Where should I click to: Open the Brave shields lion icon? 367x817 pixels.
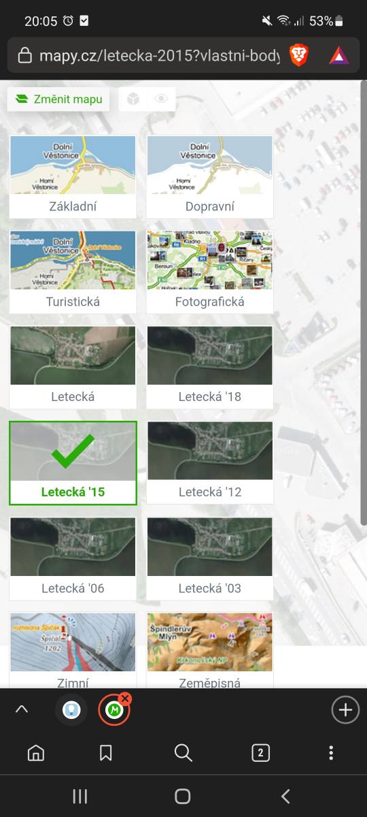click(299, 55)
